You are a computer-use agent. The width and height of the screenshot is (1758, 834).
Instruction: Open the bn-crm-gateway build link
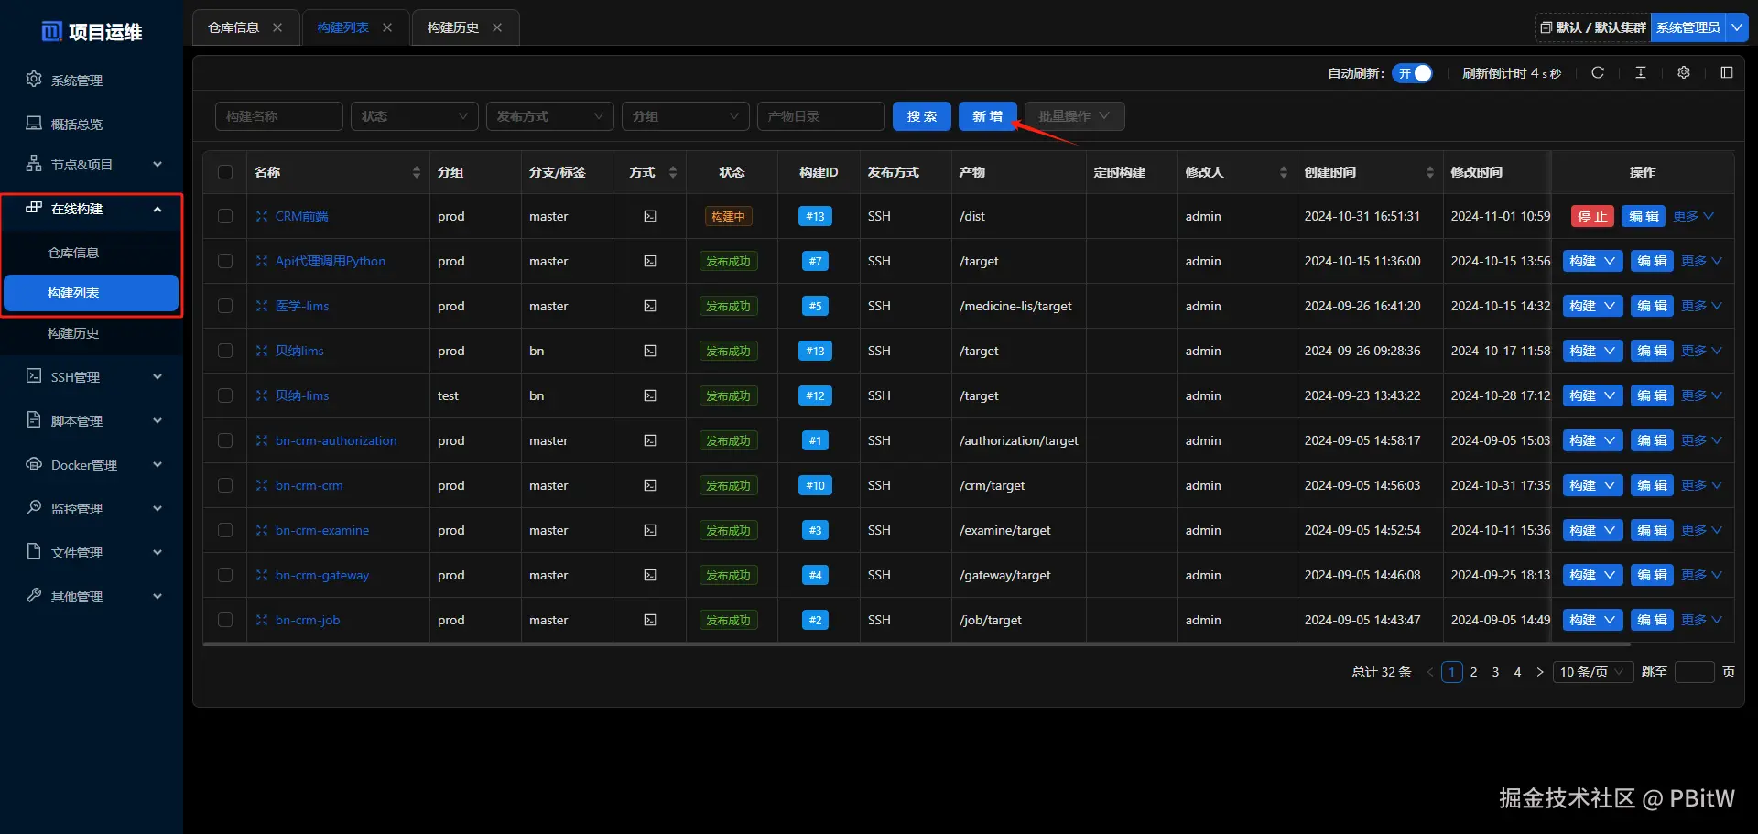[x=322, y=575]
